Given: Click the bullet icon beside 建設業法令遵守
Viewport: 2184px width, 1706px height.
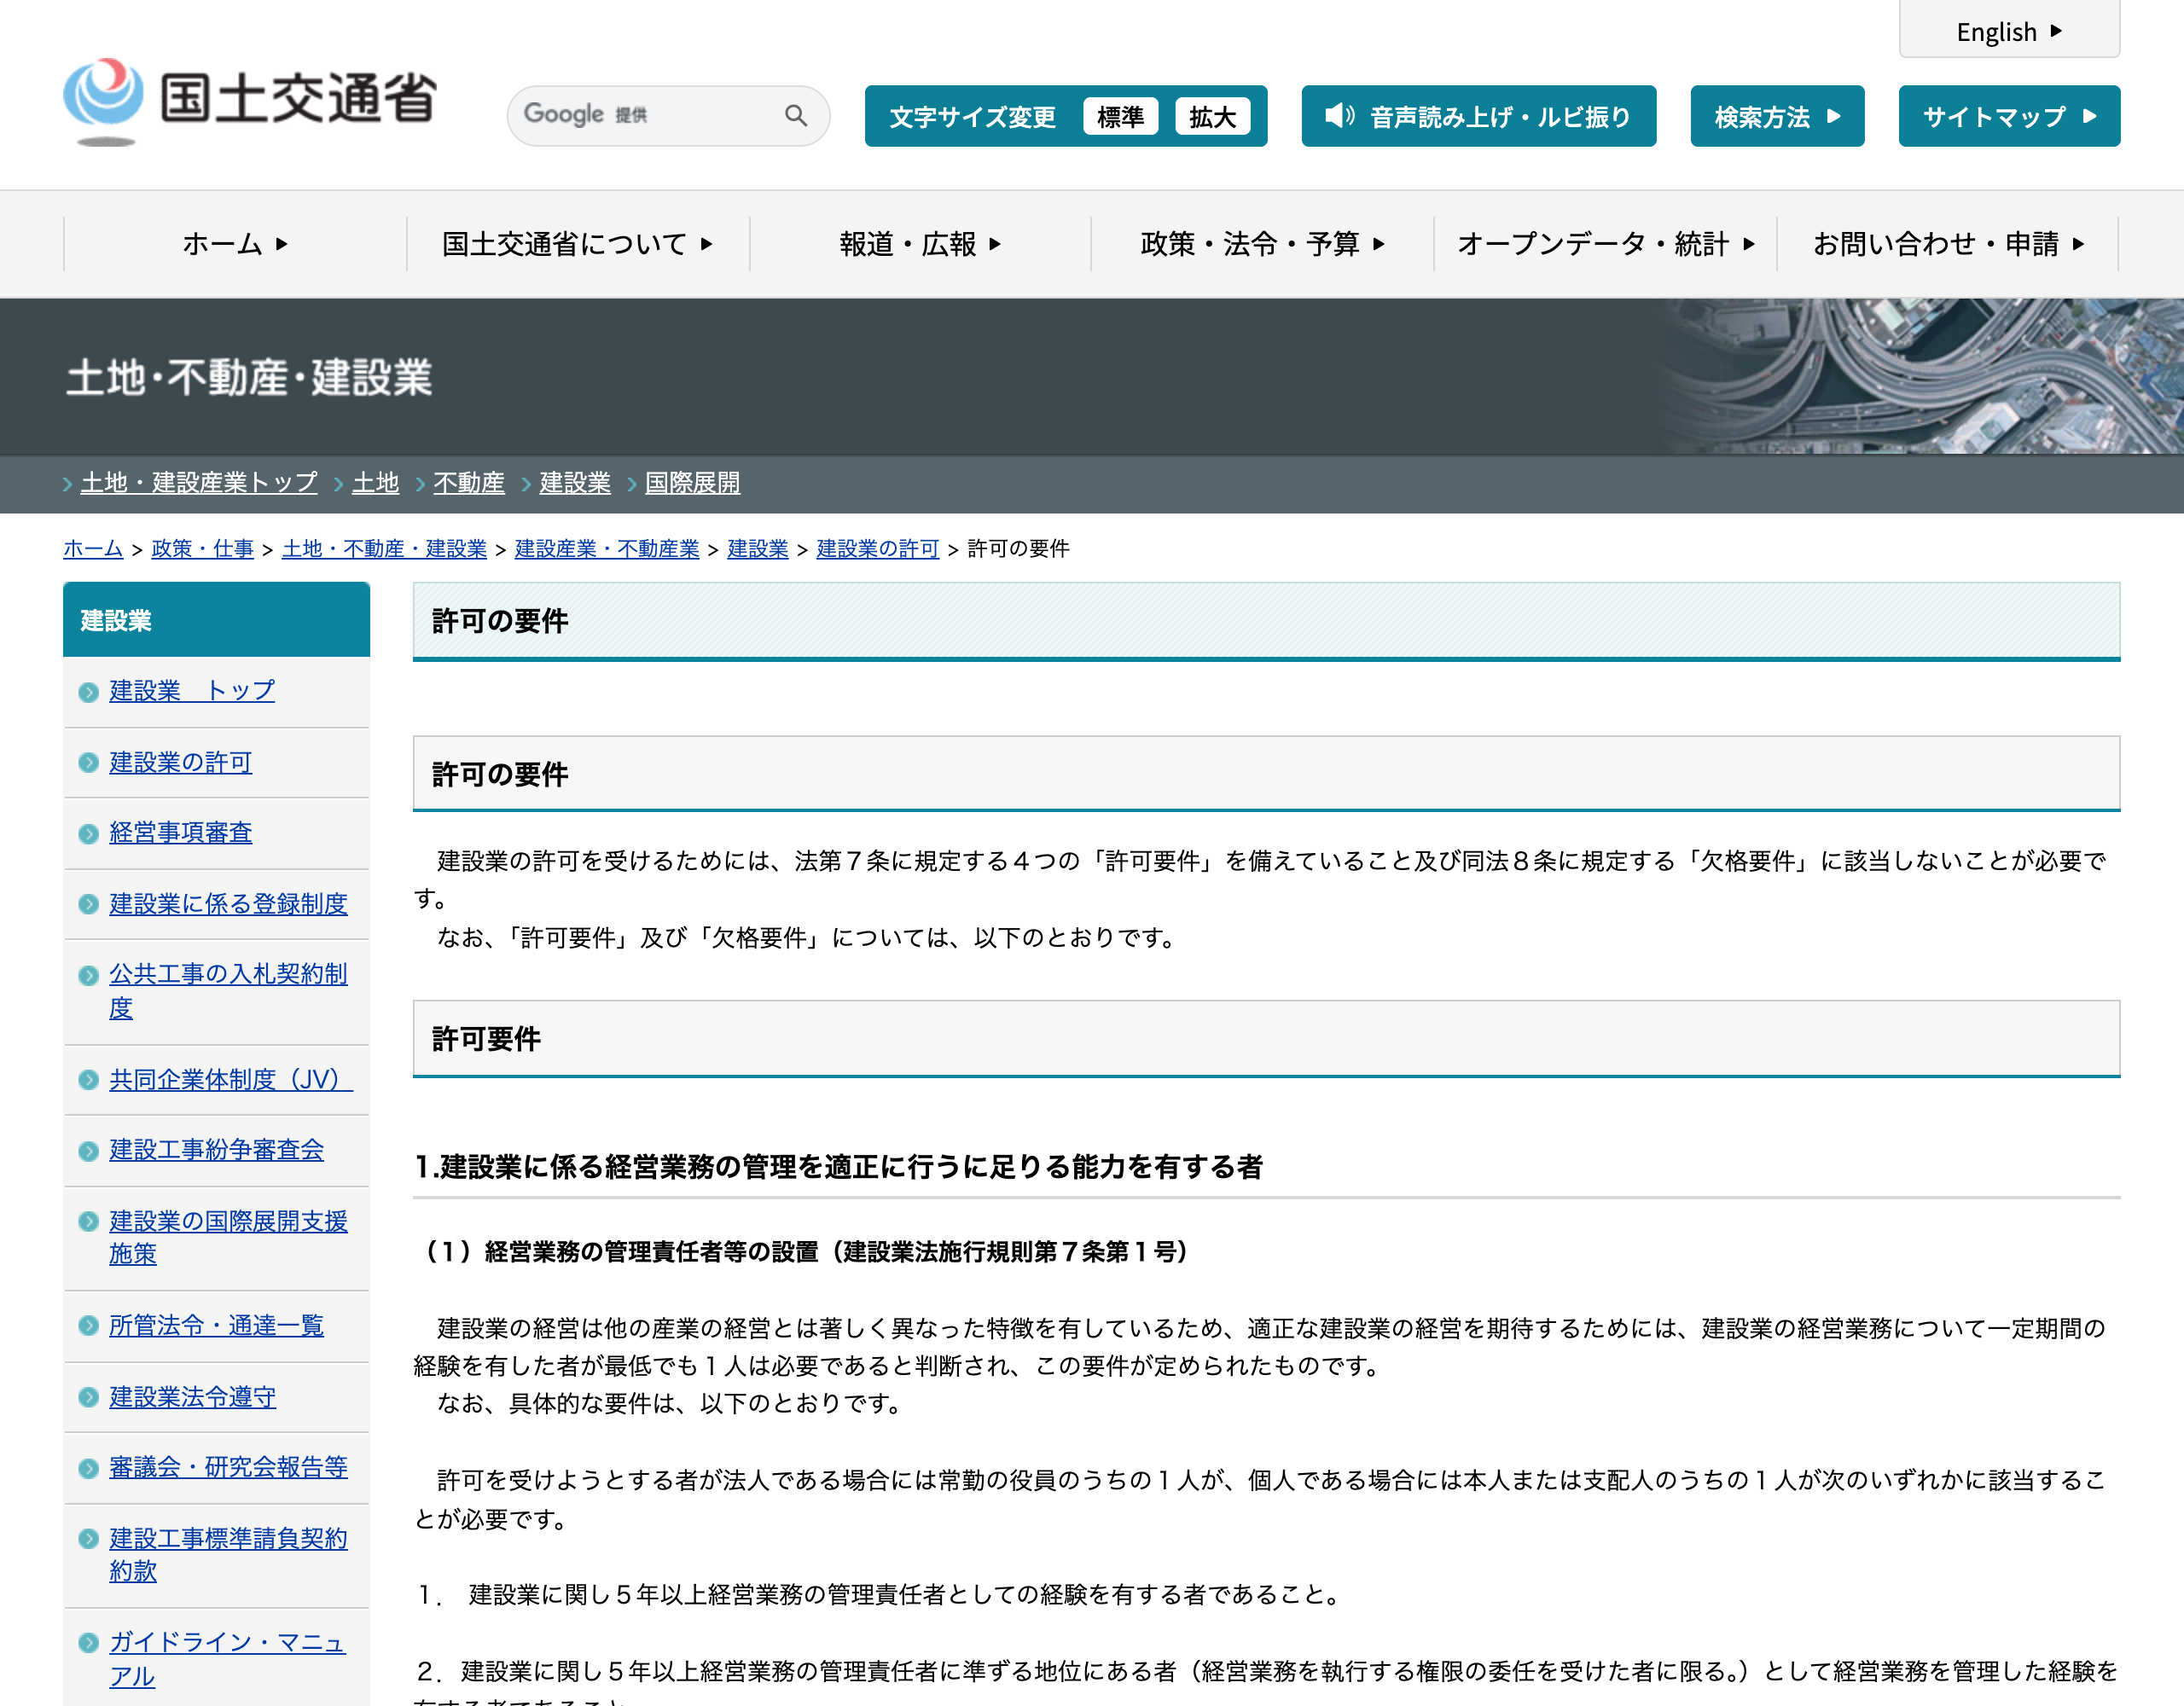Looking at the screenshot, I should tap(88, 1398).
